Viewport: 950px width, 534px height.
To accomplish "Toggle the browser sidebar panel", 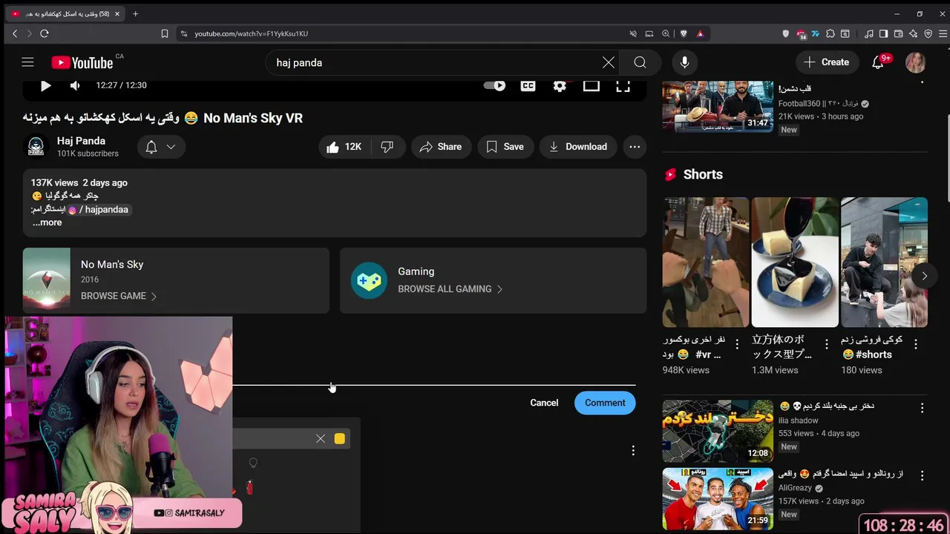I will pos(883,33).
